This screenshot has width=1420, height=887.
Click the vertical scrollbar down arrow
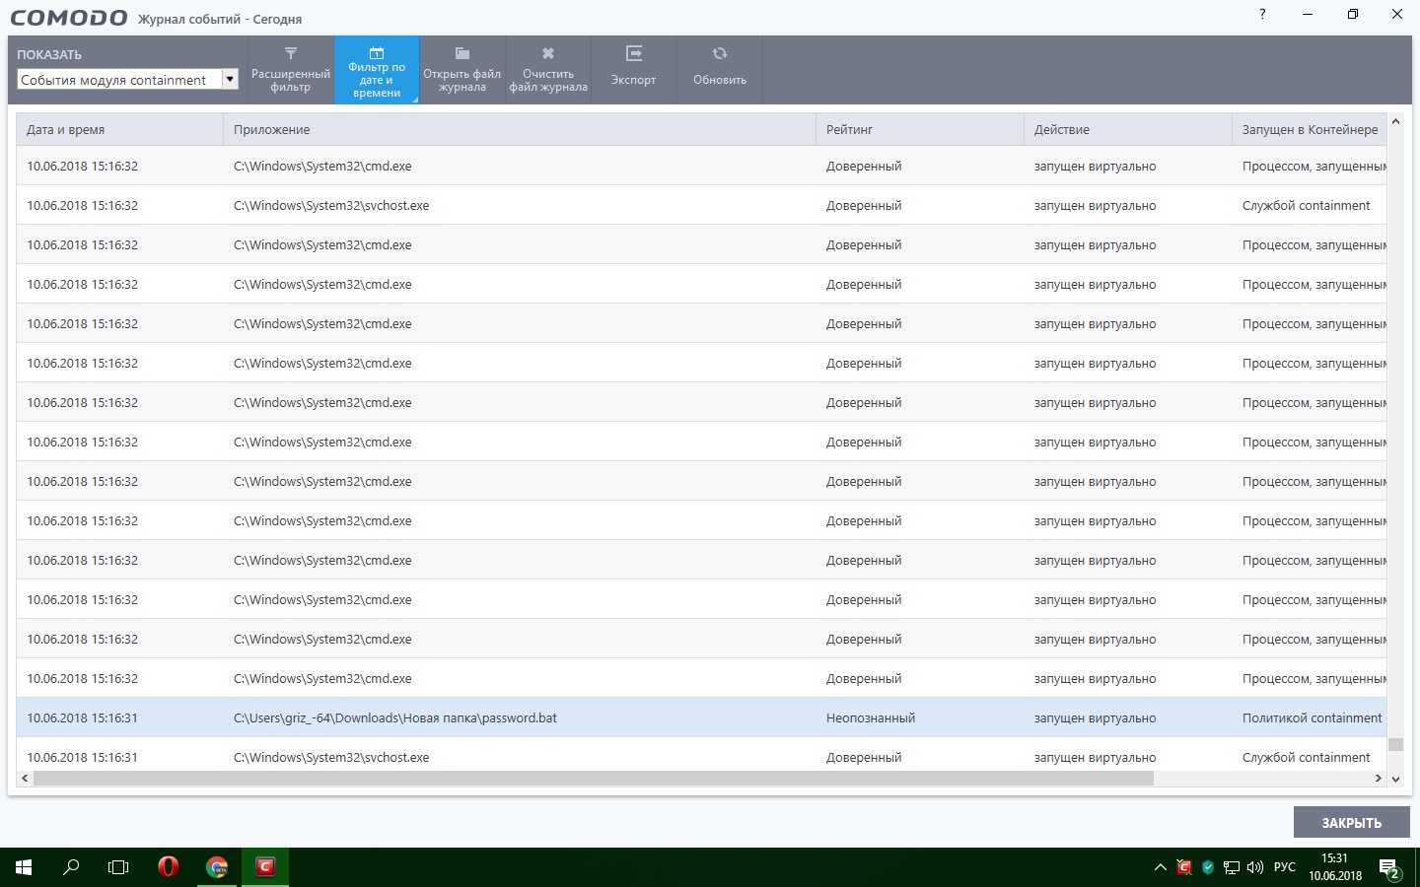point(1395,779)
